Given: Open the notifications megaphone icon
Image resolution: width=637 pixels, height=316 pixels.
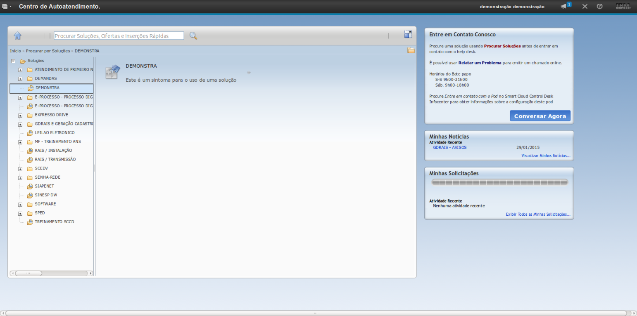Looking at the screenshot, I should pyautogui.click(x=564, y=6).
